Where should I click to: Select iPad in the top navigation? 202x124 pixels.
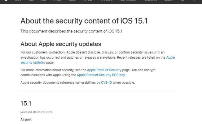coord(44,0)
